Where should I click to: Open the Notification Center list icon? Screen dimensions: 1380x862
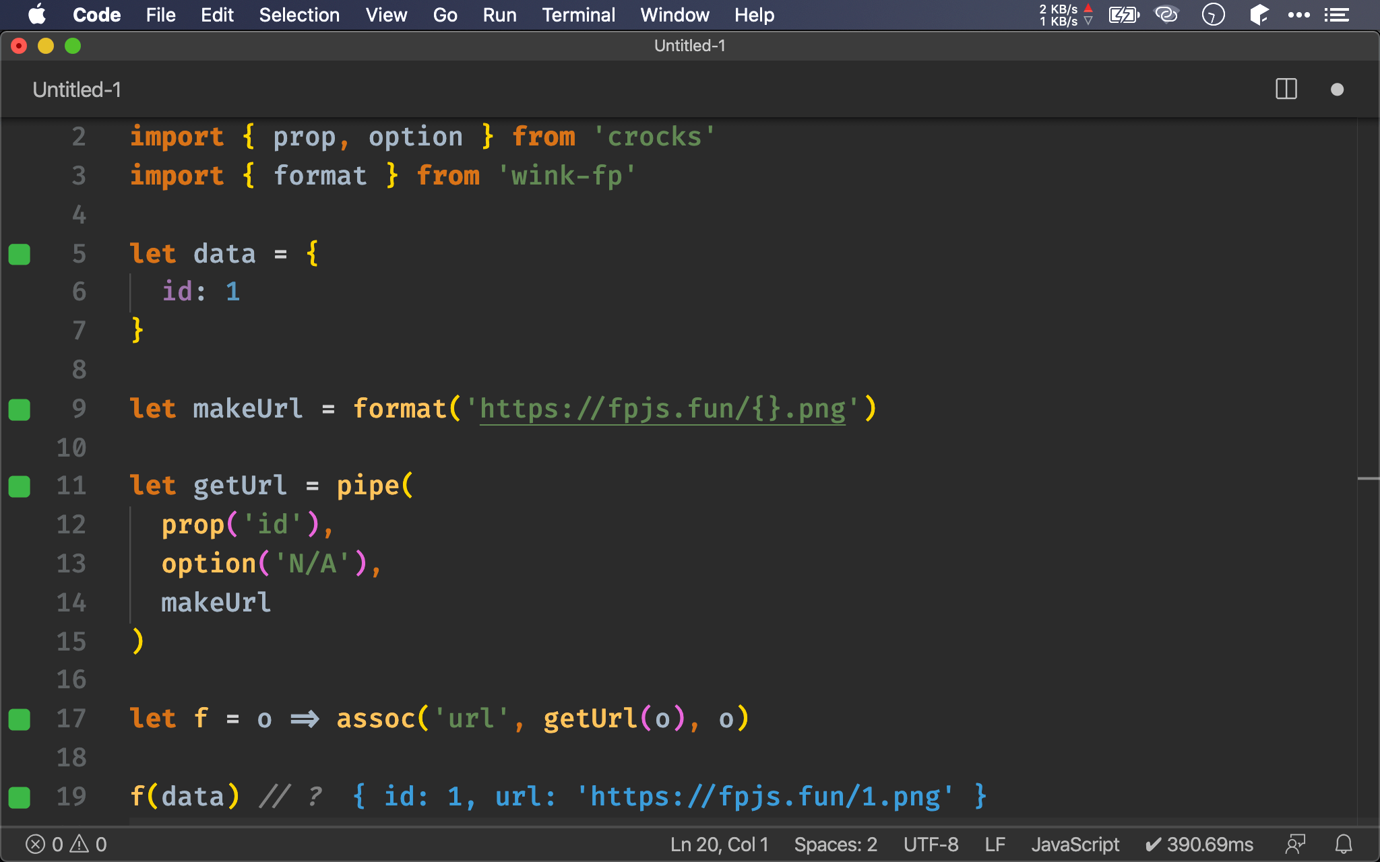point(1337,15)
